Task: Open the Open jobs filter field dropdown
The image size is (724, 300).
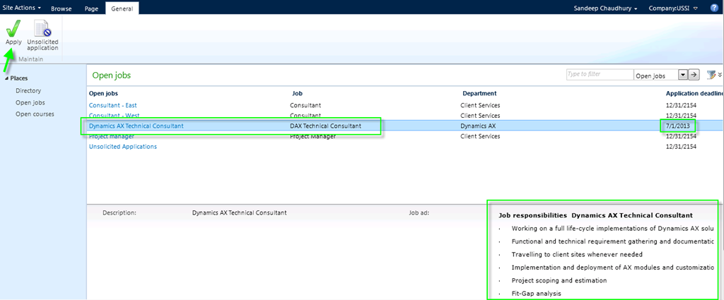Action: coord(683,75)
